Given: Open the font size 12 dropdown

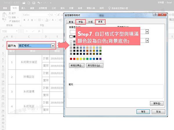Looking at the screenshot, I should 55,15.
